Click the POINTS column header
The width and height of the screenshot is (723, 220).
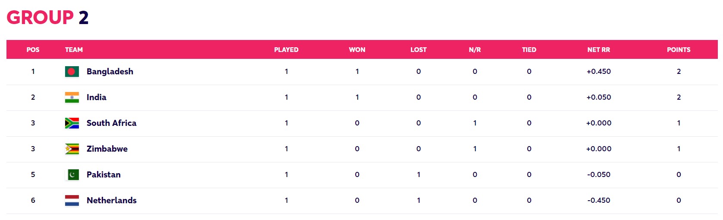pos(678,50)
